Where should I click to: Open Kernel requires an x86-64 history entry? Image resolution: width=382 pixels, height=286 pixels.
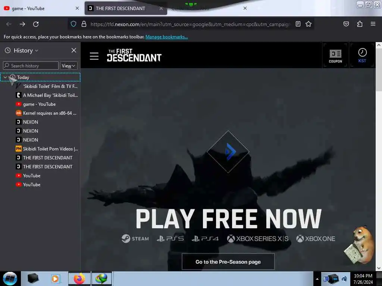46,113
